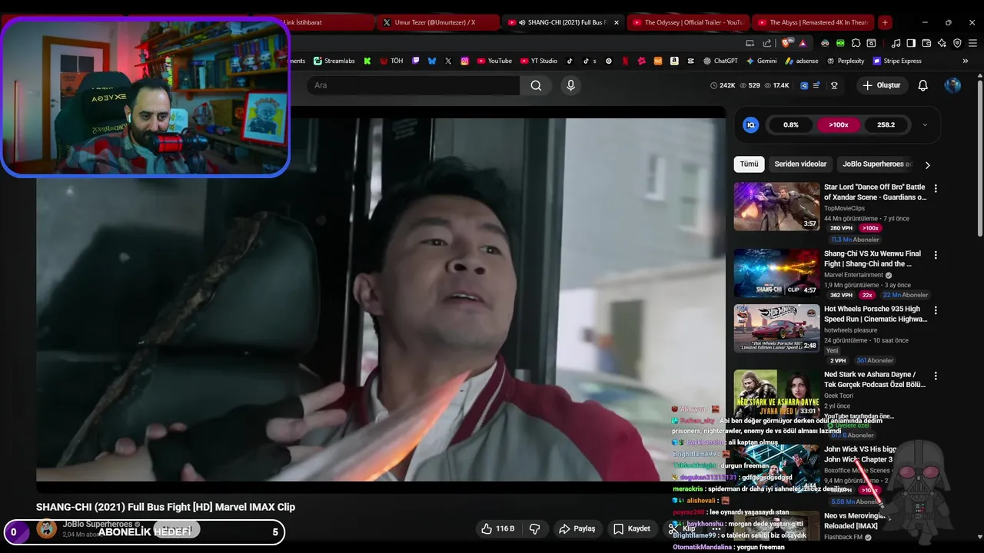Click the Kaydet save button
The height and width of the screenshot is (553, 984).
point(632,528)
